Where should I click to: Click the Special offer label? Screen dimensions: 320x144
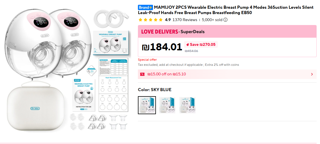(x=147, y=60)
